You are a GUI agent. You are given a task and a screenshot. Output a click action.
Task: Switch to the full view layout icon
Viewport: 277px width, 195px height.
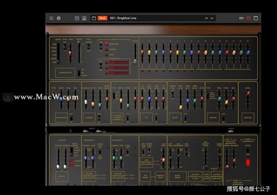click(x=256, y=18)
